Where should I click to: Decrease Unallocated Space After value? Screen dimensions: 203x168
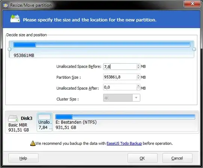(138, 88)
